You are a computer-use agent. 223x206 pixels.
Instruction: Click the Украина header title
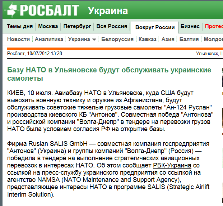pyautogui.click(x=108, y=11)
